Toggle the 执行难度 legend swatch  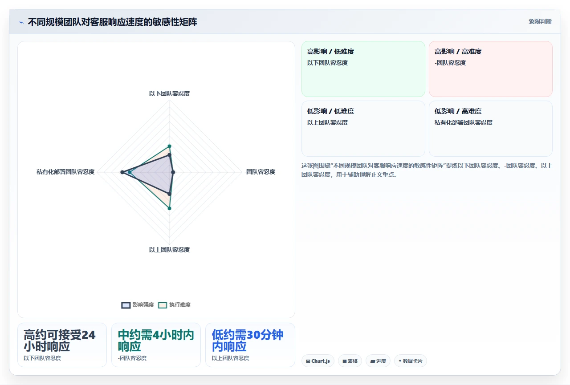163,305
